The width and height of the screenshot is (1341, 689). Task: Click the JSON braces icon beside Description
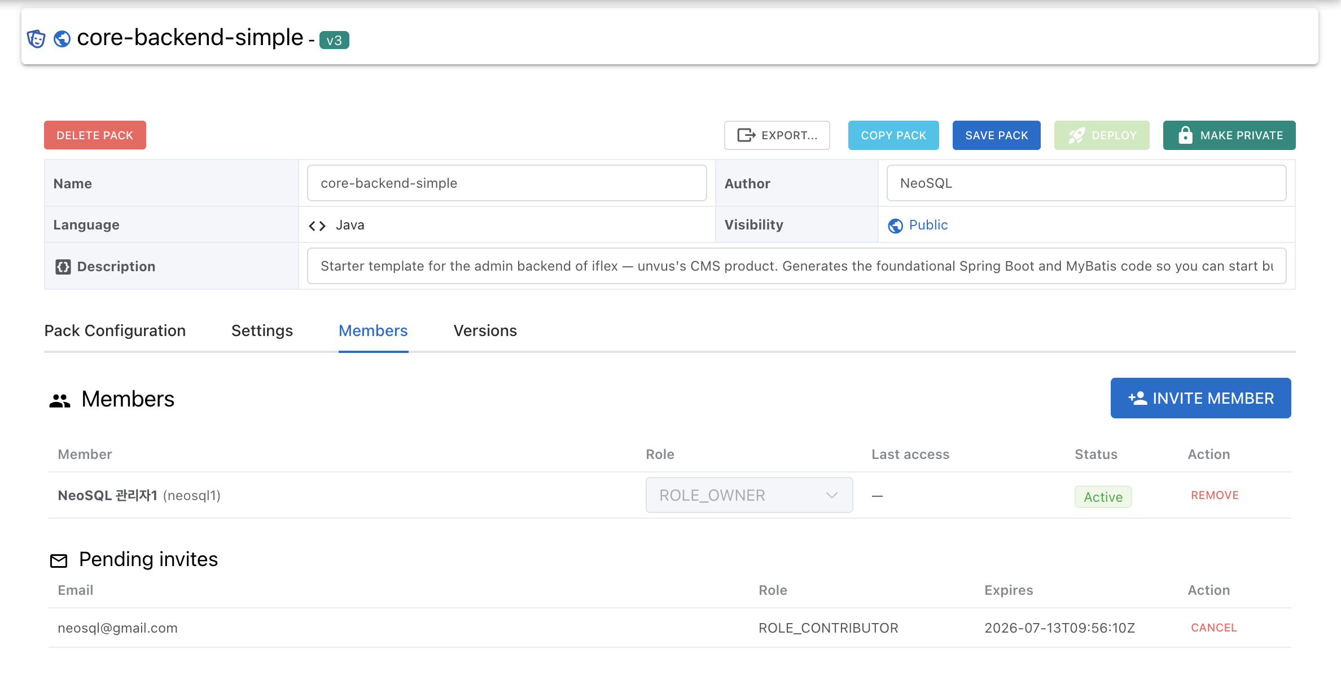click(63, 267)
